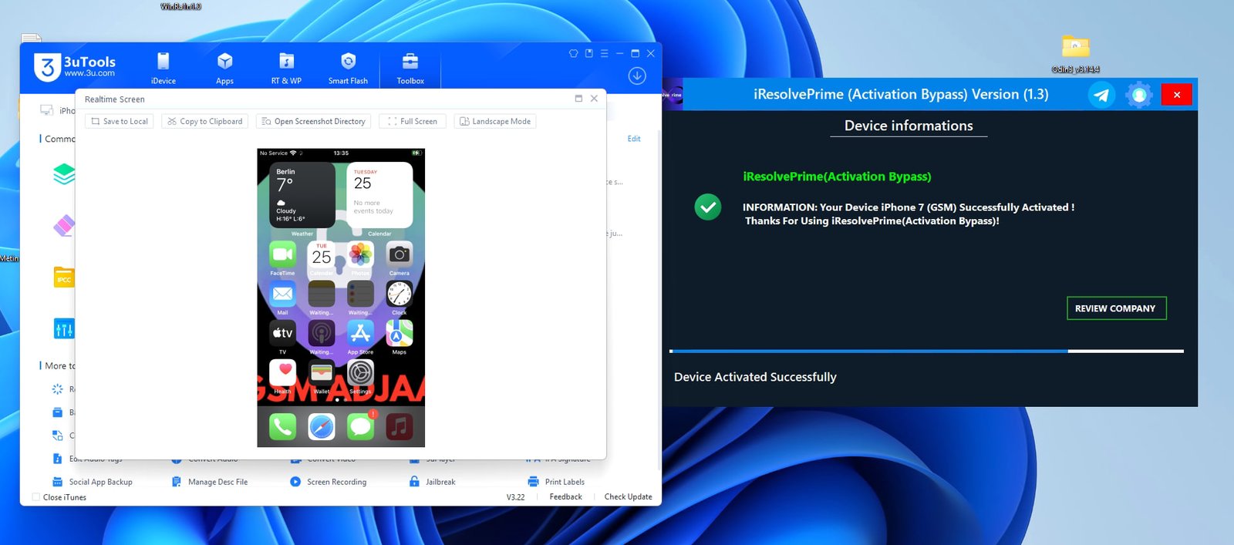The image size is (1234, 545).
Task: Tap Mail app on mirrored iPhone
Action: [x=282, y=294]
